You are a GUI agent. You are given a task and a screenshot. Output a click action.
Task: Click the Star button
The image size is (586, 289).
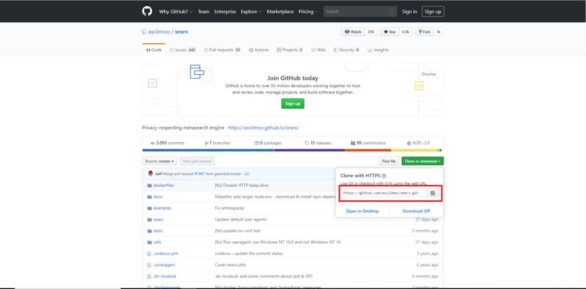(x=390, y=32)
